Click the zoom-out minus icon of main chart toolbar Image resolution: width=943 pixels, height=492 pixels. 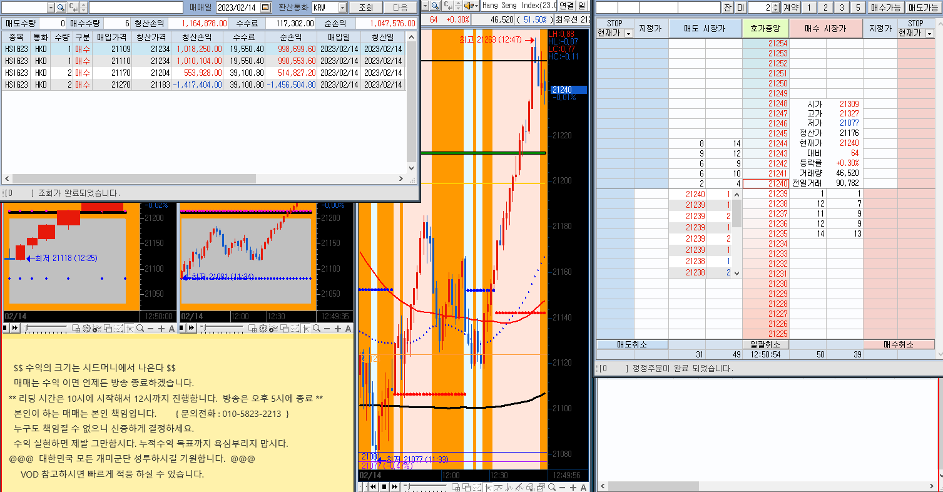(x=562, y=486)
